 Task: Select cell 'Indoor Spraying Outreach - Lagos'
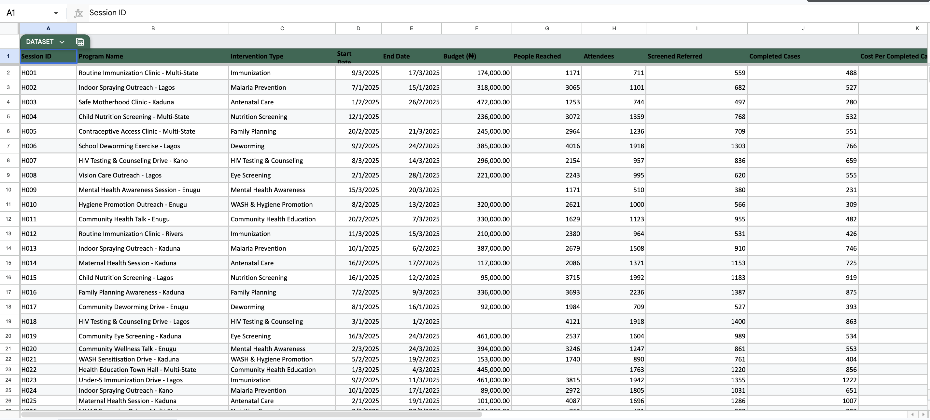coord(153,87)
